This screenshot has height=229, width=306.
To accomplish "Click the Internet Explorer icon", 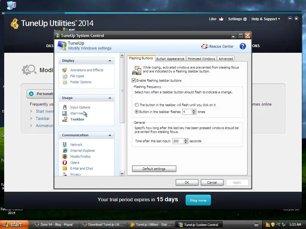I will 65,151.
